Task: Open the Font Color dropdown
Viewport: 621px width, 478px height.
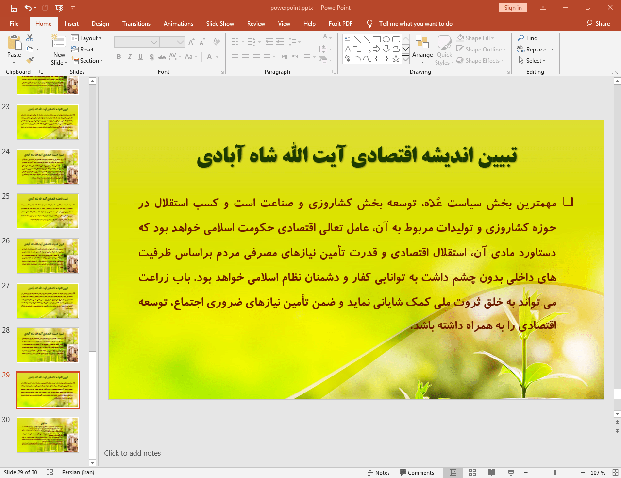Action: click(x=217, y=57)
